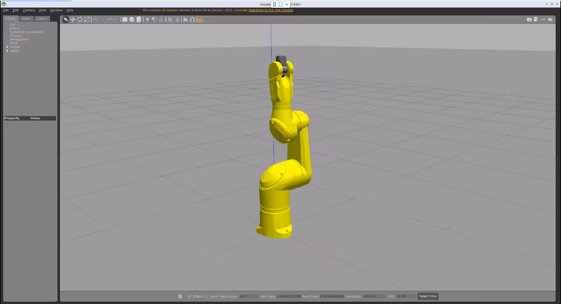Expand the Lights tree item

point(7,51)
